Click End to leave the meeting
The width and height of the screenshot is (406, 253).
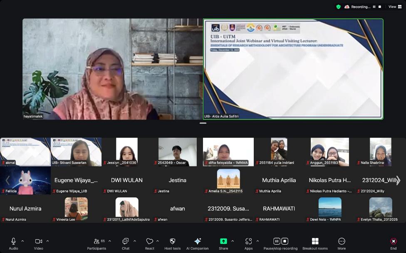coord(393,242)
